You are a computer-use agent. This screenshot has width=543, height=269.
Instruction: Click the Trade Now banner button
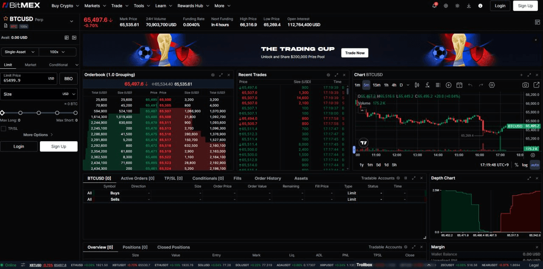pos(355,53)
